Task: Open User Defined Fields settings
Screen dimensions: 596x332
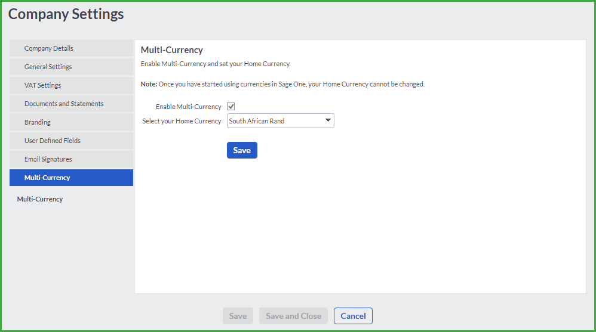Action: tap(71, 141)
